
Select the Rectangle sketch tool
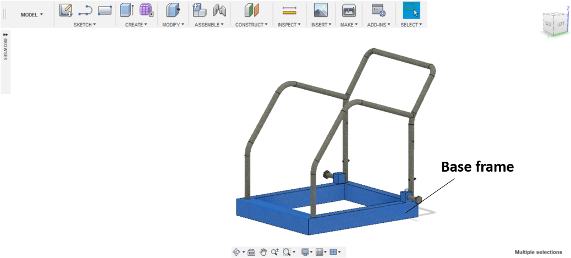pos(105,10)
